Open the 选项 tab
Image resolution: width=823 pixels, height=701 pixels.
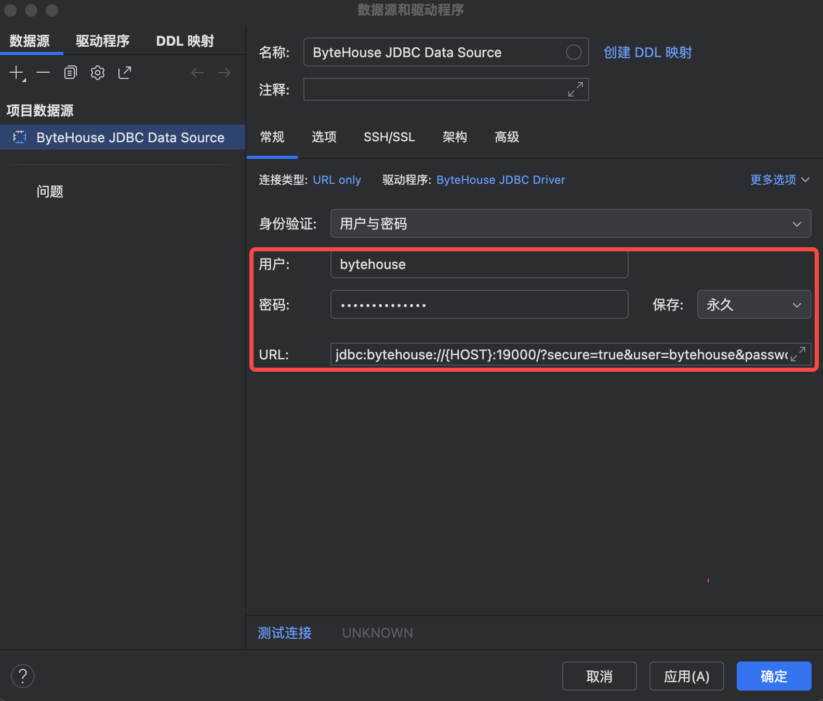[324, 137]
